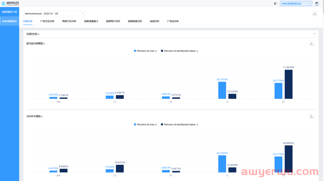
Task: Click the CS axis label in Amazon chart
Action: pyautogui.click(x=115, y=102)
